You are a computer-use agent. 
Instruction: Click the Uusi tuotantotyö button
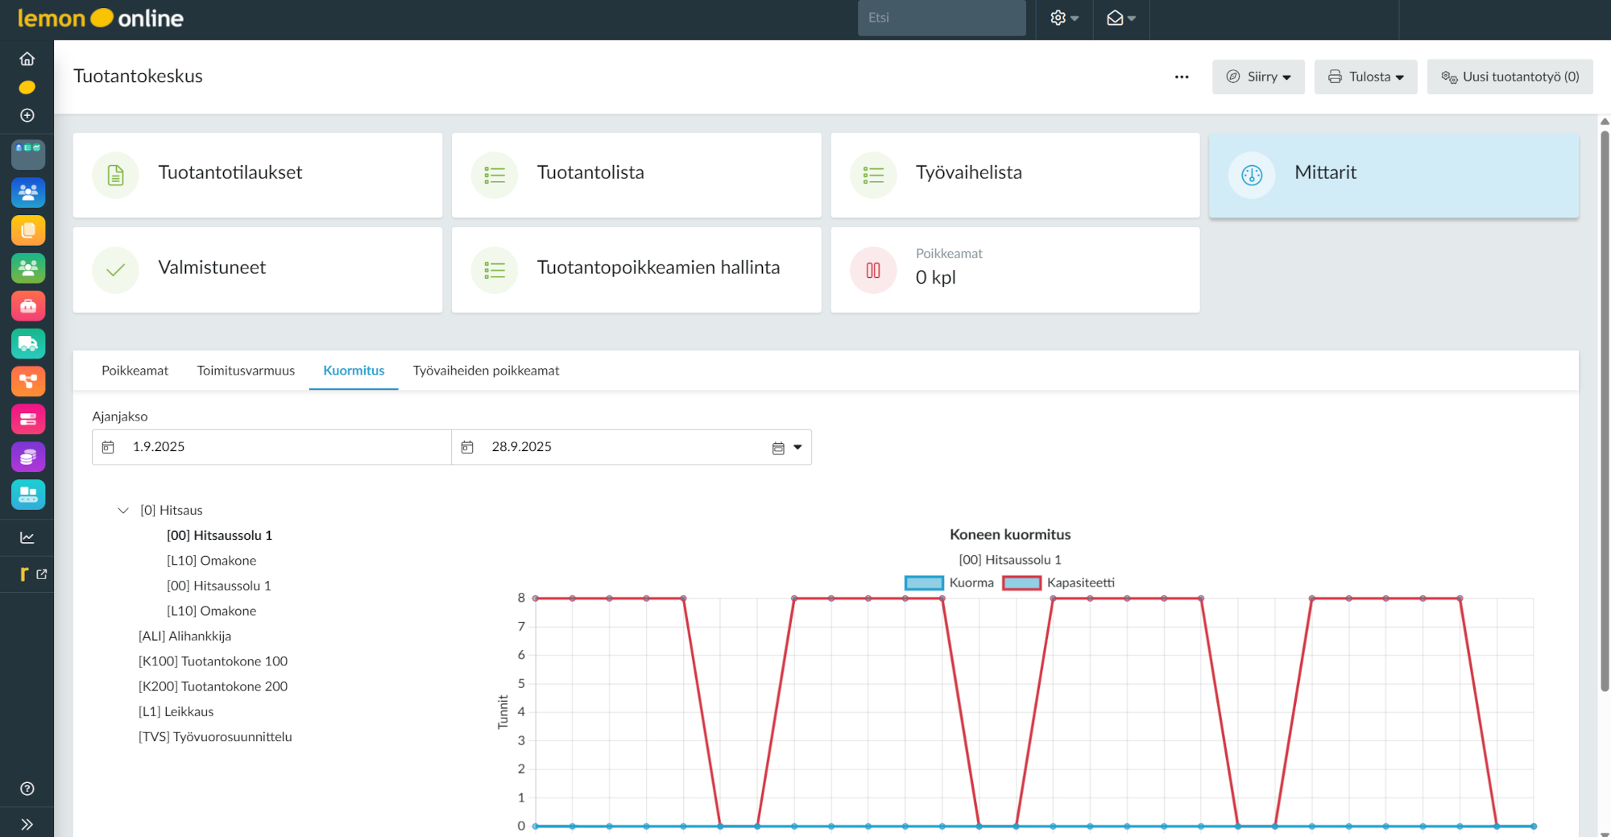click(x=1510, y=77)
